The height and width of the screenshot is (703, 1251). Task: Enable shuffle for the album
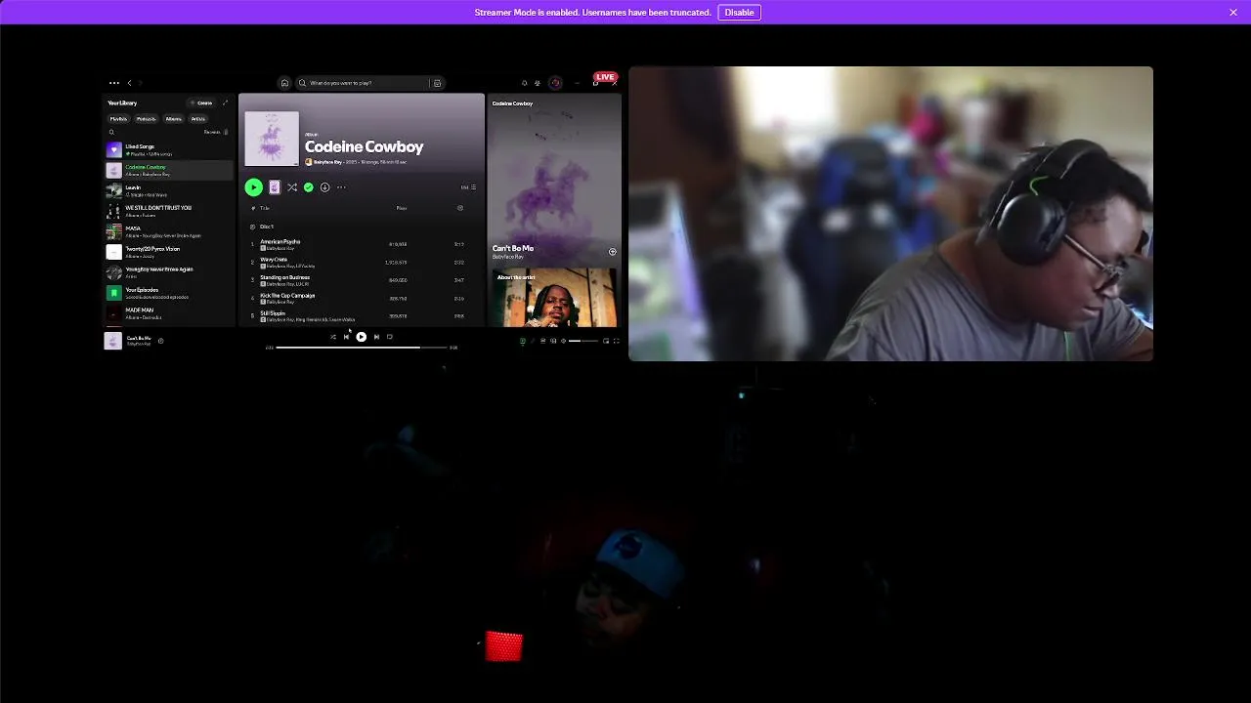(x=292, y=187)
